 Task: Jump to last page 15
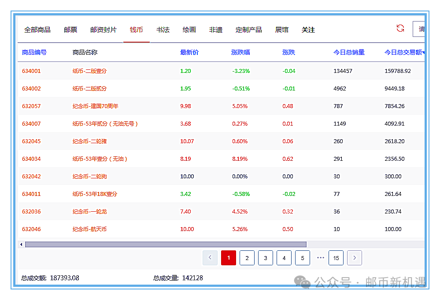click(x=336, y=258)
